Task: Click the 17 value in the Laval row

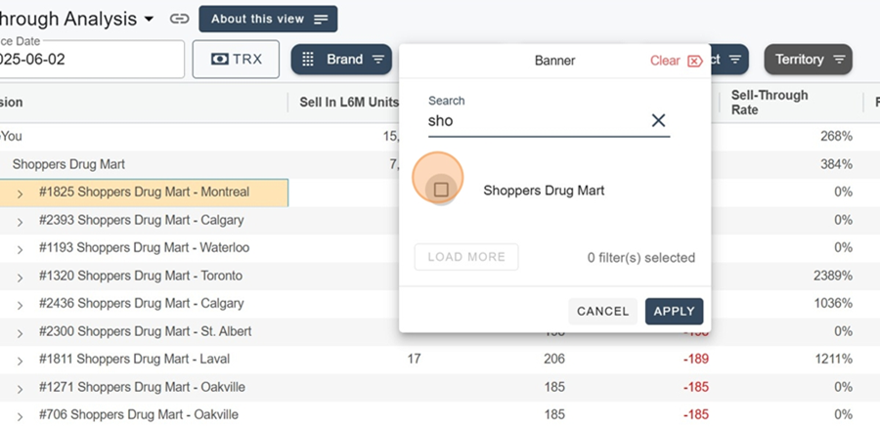Action: (x=414, y=359)
